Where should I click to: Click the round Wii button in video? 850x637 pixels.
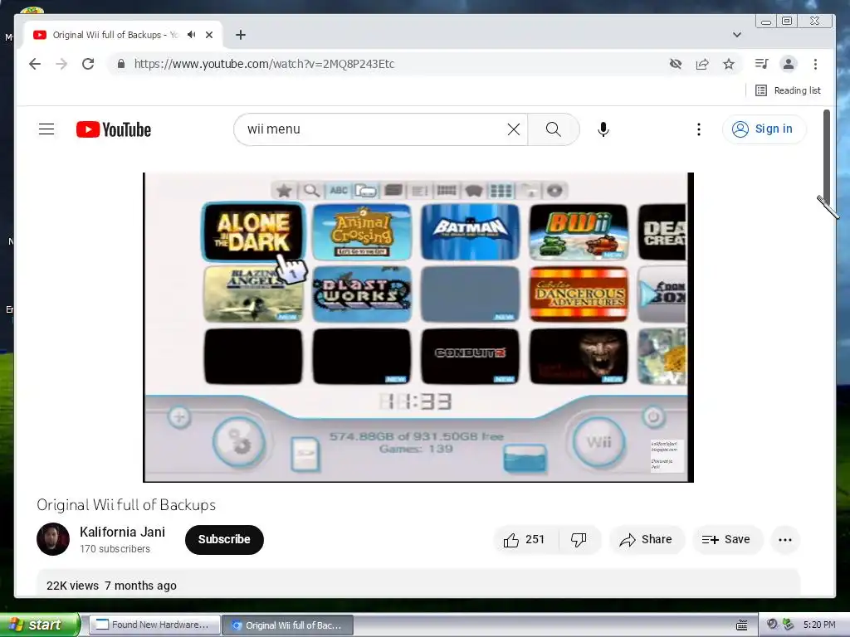(598, 443)
